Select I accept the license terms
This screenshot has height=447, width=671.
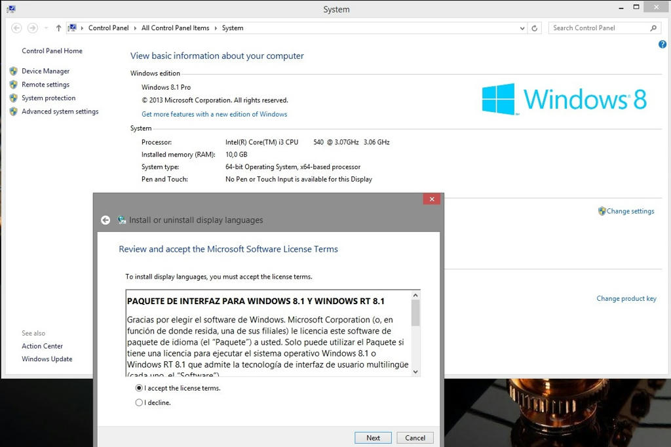click(178, 389)
